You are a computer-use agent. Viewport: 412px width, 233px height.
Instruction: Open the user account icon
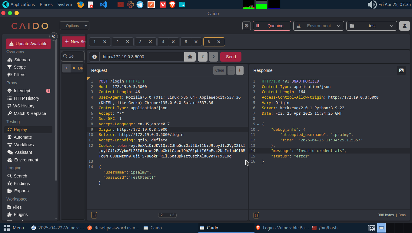pos(404,26)
